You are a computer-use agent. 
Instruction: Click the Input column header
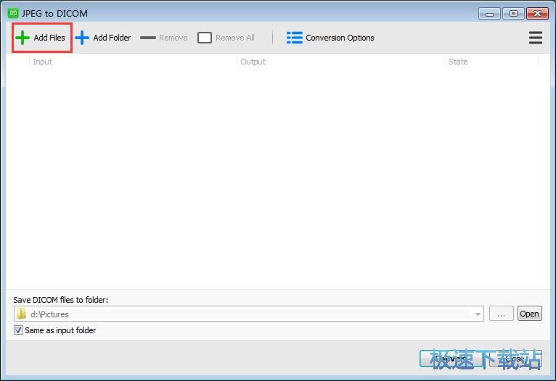[133, 62]
